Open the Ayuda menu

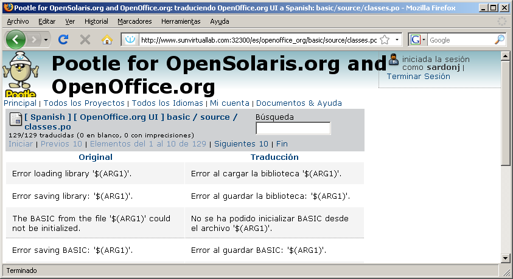(x=220, y=21)
